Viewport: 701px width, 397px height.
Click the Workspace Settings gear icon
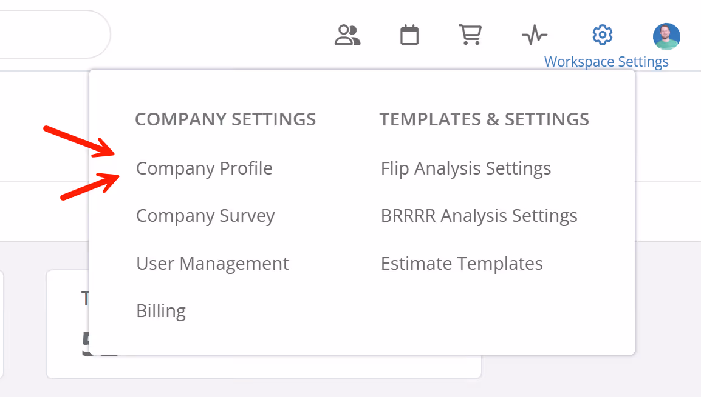click(x=602, y=35)
